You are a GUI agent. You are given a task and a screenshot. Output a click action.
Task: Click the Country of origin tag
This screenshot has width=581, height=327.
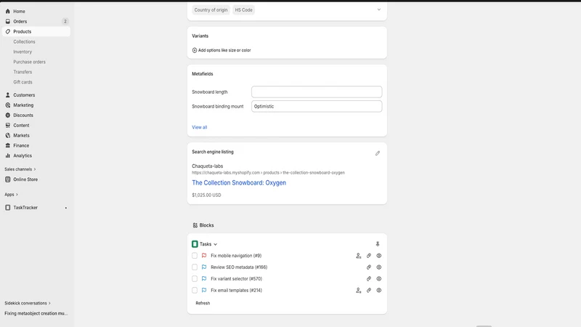211,10
